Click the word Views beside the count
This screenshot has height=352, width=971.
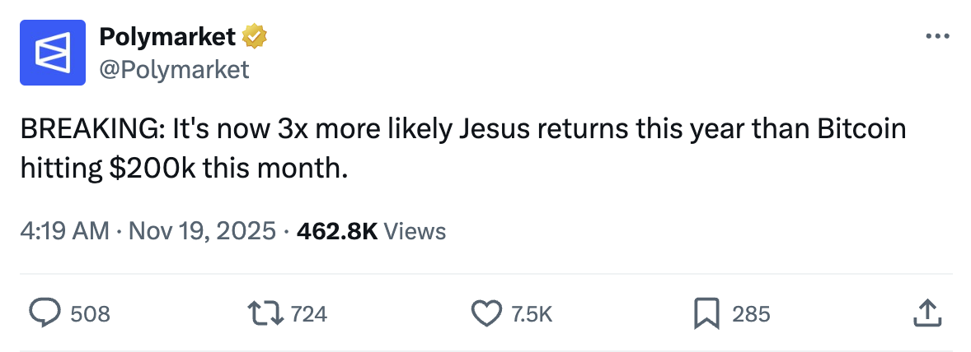coord(415,231)
